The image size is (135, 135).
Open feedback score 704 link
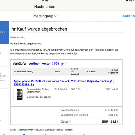[56, 64]
